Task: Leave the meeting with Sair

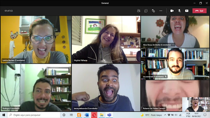Action: click(x=199, y=11)
